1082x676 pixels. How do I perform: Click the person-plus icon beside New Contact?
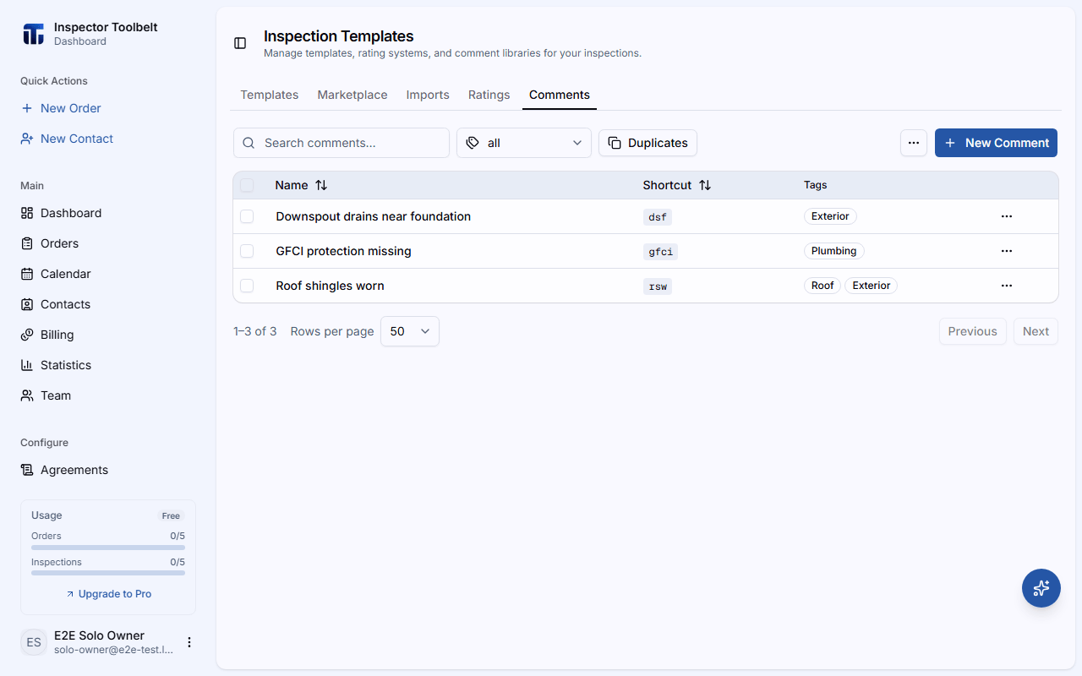pos(27,139)
